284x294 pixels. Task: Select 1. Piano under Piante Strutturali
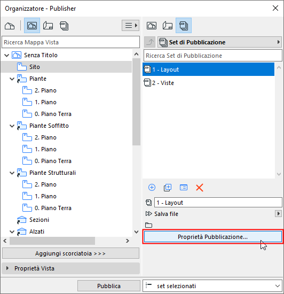[x=45, y=197]
